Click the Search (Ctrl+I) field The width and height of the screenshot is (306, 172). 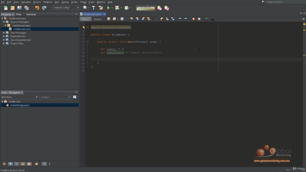pos(285,2)
